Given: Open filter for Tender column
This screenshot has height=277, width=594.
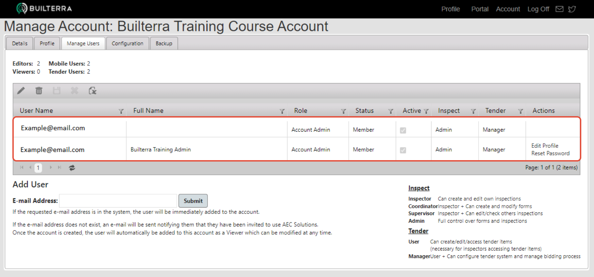Looking at the screenshot, I should [x=520, y=111].
